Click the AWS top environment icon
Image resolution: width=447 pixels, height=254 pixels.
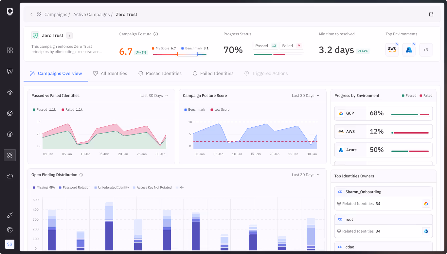[x=392, y=50]
